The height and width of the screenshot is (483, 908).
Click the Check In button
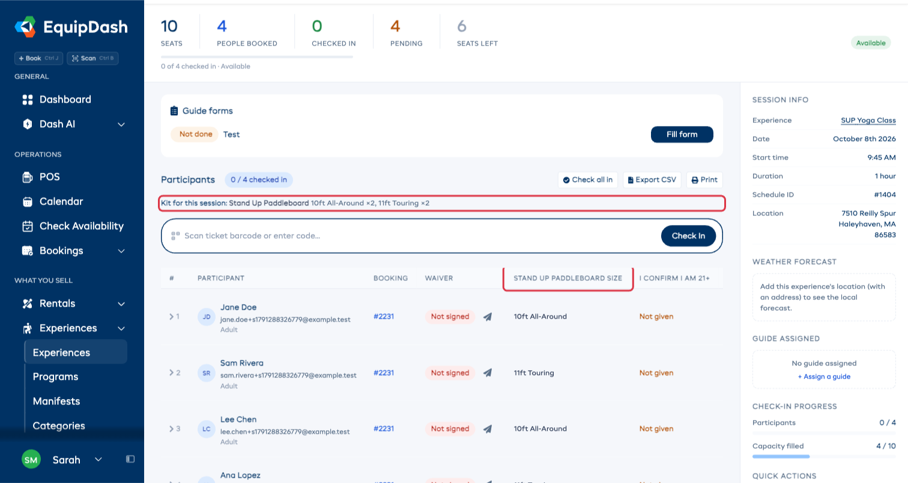(689, 236)
